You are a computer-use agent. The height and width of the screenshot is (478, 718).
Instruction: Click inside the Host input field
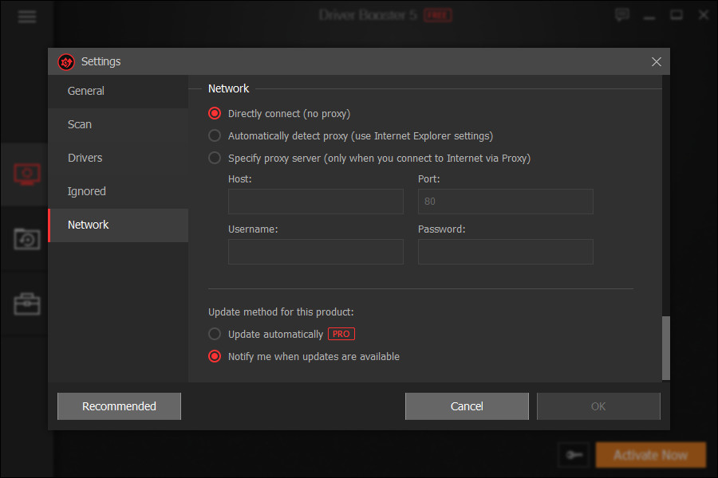click(x=315, y=201)
